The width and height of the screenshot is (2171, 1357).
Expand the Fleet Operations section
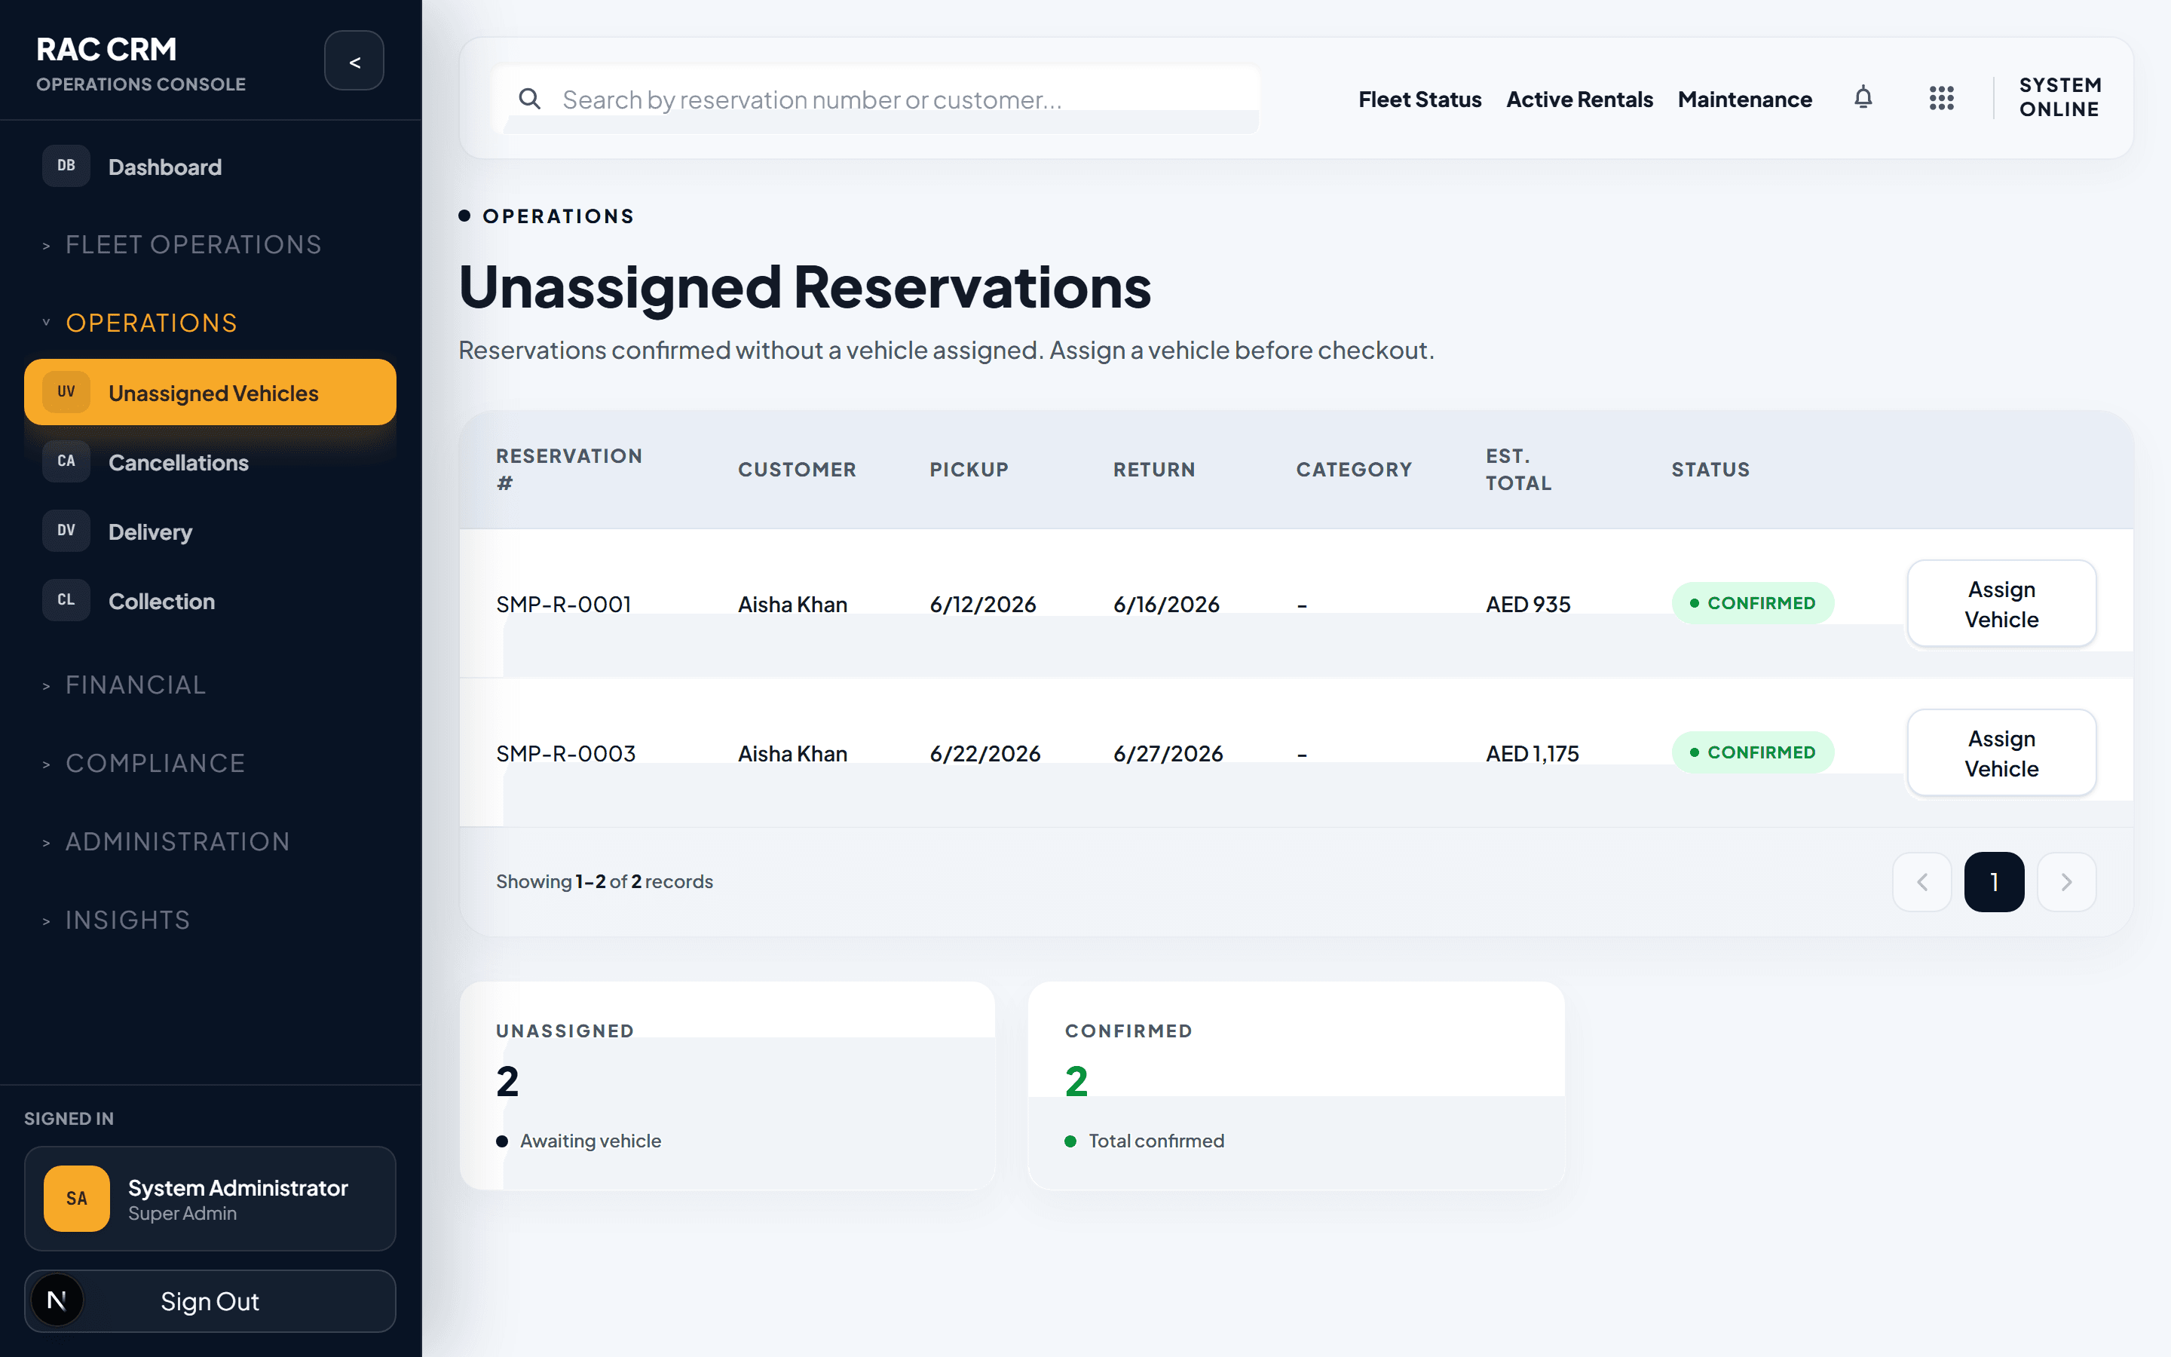[x=183, y=244]
